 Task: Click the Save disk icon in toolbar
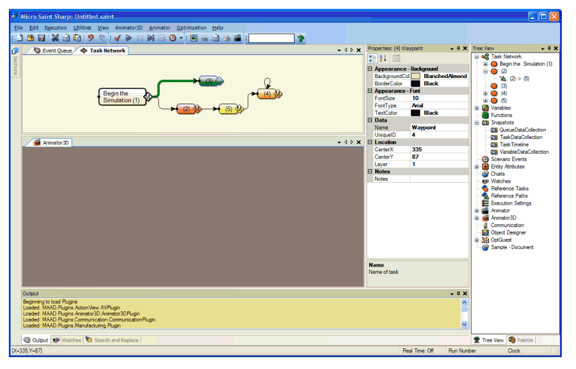(41, 38)
